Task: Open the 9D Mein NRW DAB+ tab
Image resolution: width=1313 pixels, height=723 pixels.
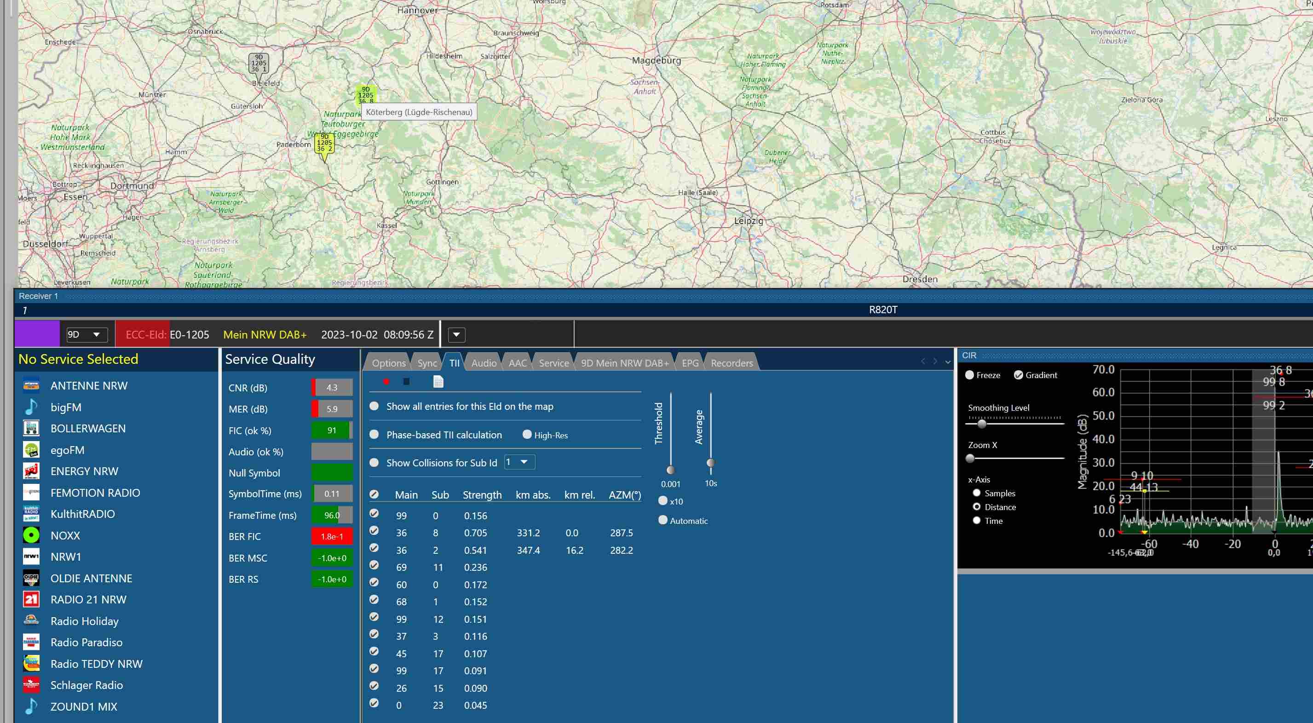Action: [x=625, y=363]
